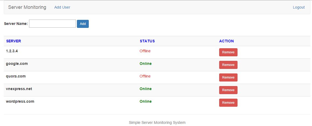
Task: Click the Online status for google.com
Action: (x=146, y=64)
